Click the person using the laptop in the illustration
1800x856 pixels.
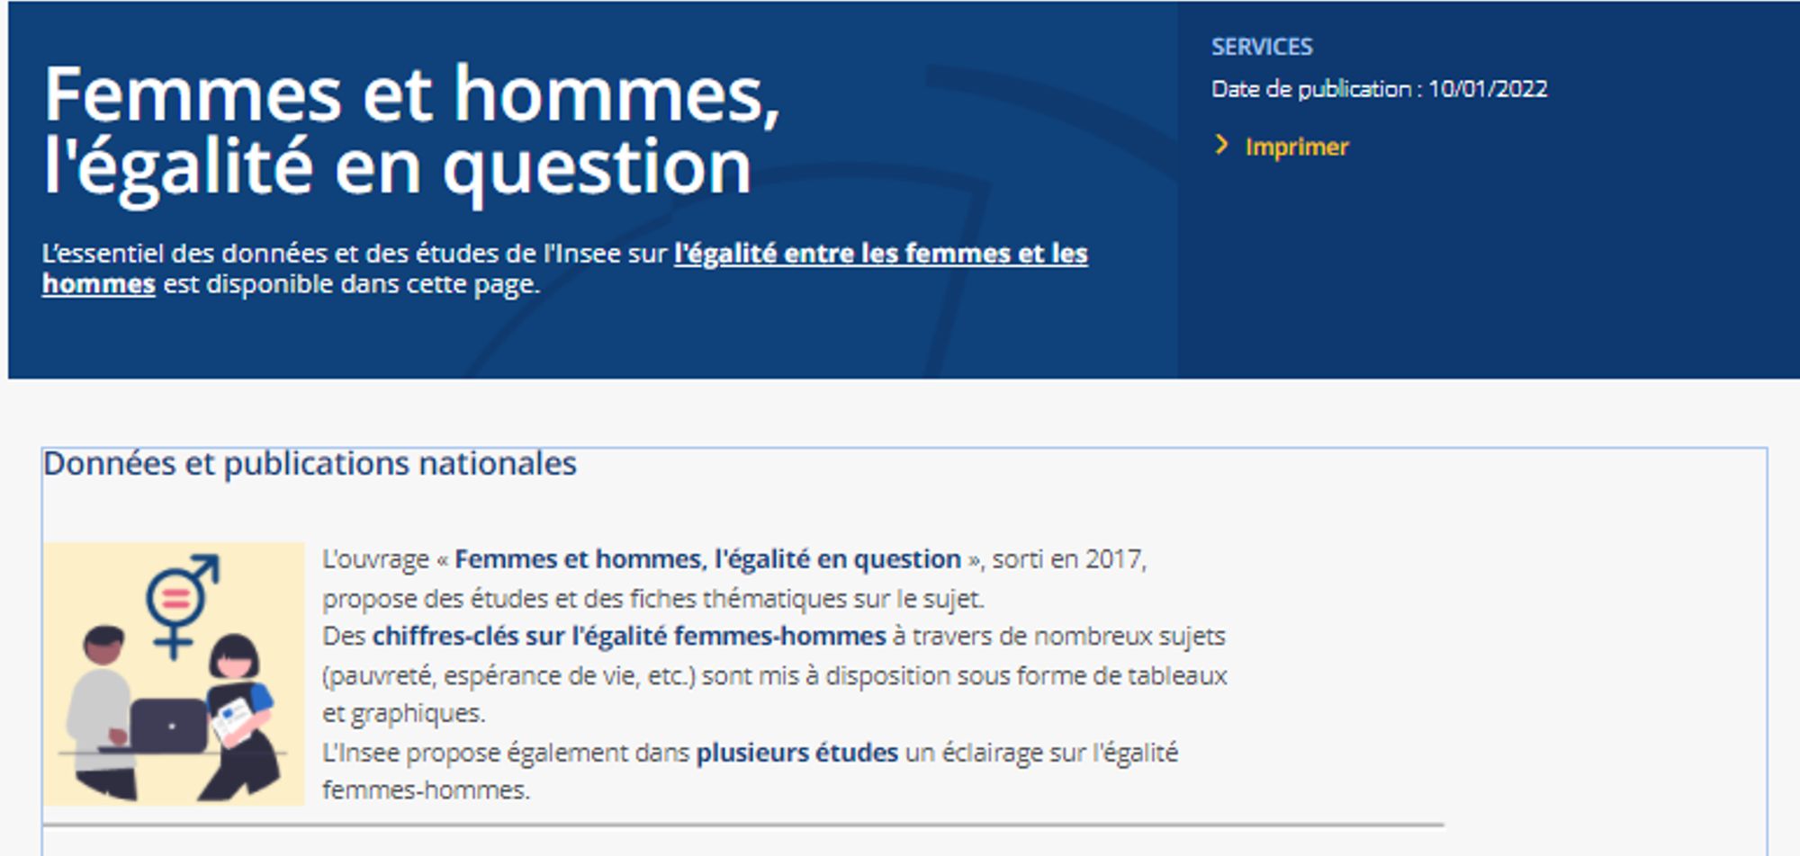click(99, 710)
